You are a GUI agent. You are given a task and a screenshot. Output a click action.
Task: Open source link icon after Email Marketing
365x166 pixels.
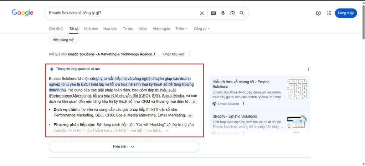190,115
